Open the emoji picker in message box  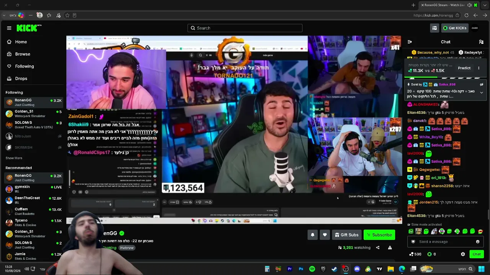(477, 242)
